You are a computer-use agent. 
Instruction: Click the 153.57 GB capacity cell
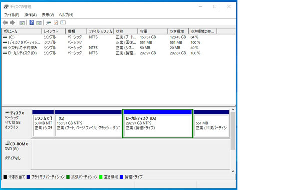[x=148, y=37]
